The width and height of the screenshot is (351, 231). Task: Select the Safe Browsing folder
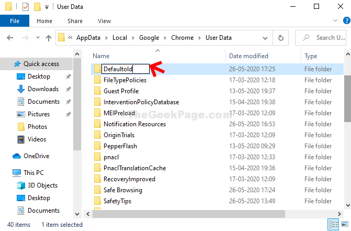coord(123,190)
